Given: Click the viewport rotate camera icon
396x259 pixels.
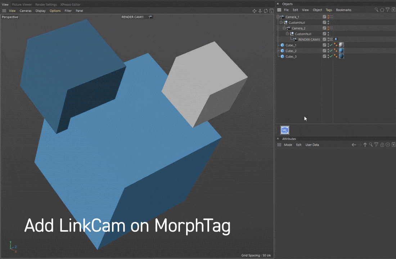Looking at the screenshot, I should pyautogui.click(x=266, y=11).
